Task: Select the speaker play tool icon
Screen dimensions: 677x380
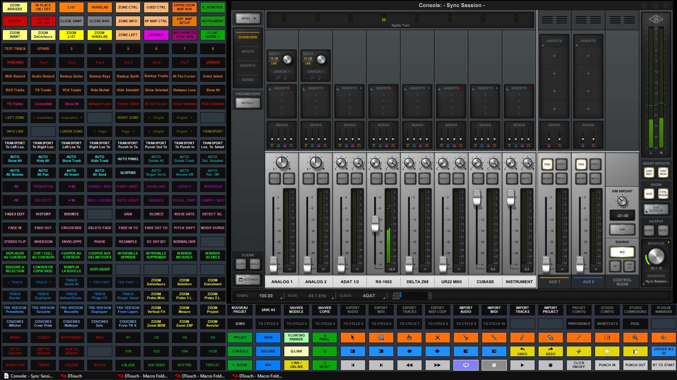Action: coord(664,338)
